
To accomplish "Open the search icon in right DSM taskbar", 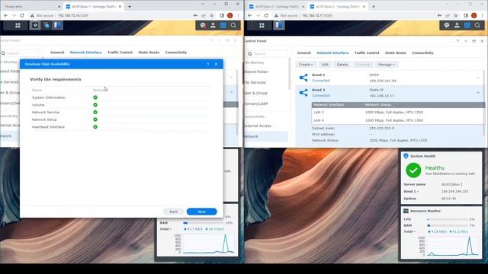I will [x=477, y=25].
